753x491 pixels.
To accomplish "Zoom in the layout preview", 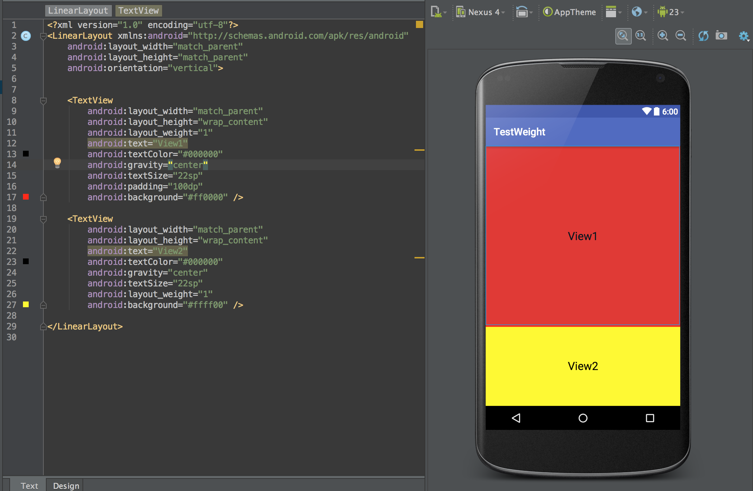I will [x=662, y=36].
